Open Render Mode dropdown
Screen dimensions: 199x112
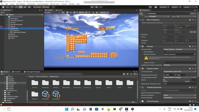180,49
